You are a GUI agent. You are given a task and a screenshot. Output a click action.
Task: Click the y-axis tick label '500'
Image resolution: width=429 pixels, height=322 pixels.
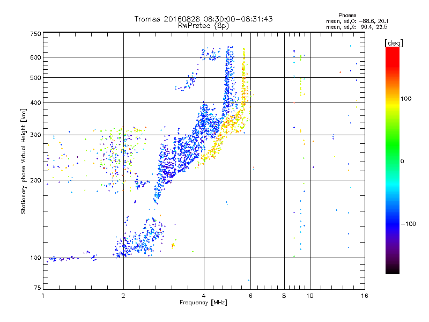pos(35,78)
